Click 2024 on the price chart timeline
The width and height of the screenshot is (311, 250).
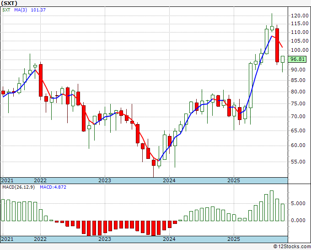point(169,180)
